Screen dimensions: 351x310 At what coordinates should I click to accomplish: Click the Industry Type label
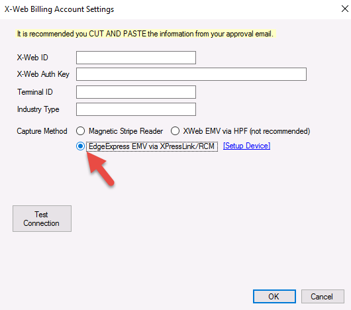[x=38, y=109]
